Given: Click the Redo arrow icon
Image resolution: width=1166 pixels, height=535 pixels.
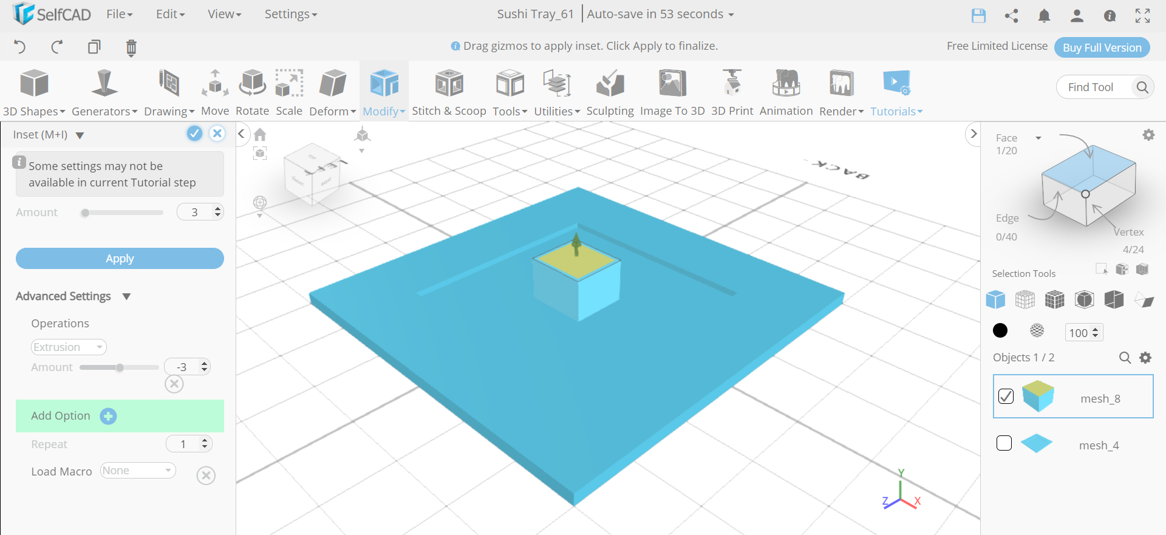Looking at the screenshot, I should coord(57,47).
